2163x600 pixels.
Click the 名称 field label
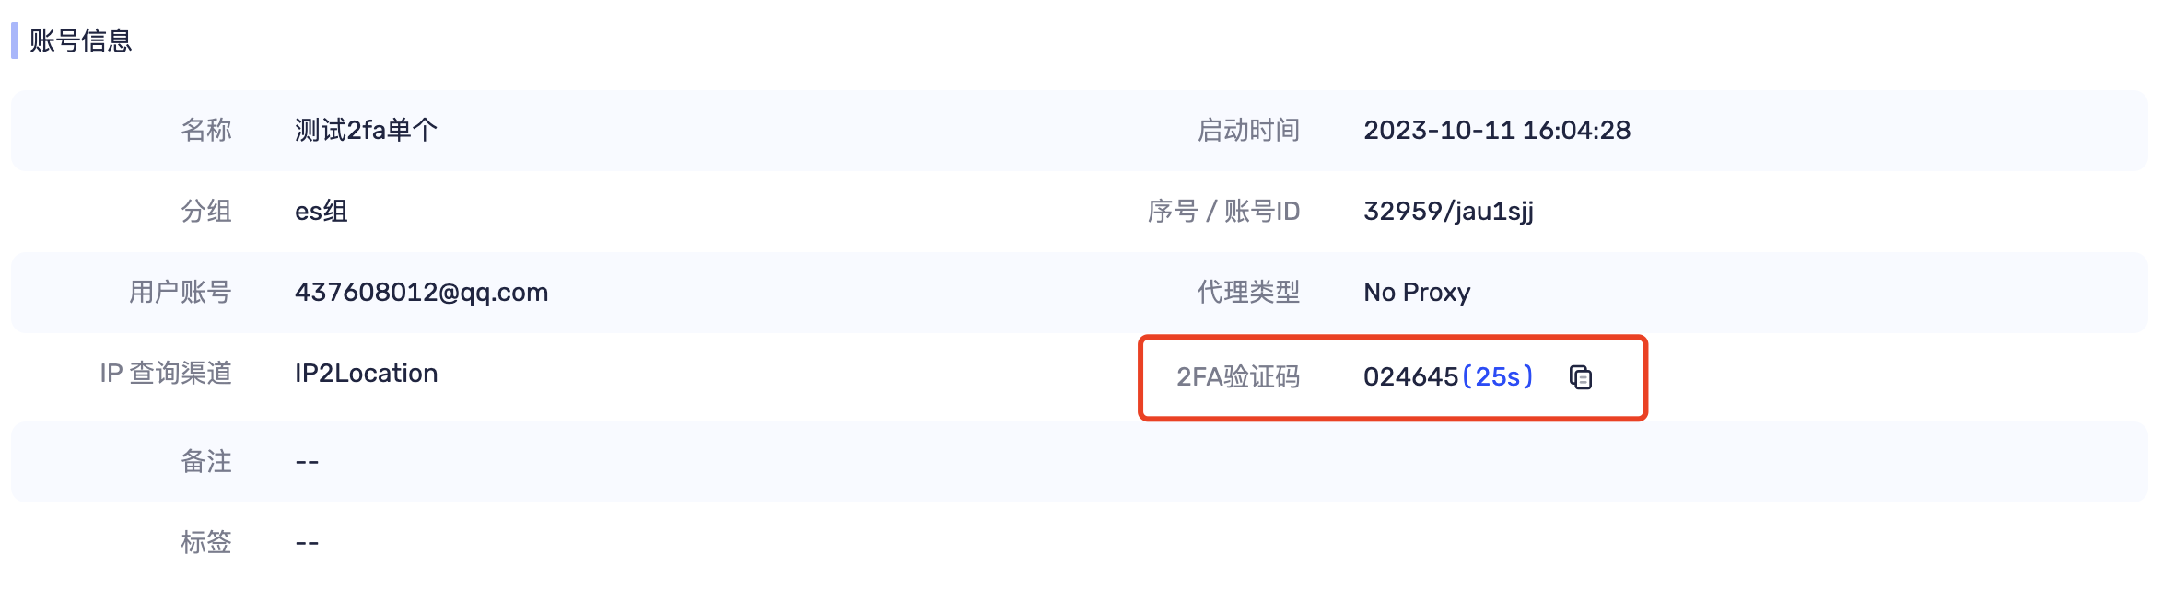pyautogui.click(x=206, y=131)
